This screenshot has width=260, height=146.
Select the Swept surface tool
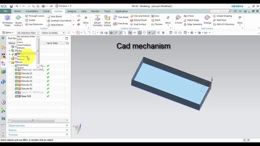click(x=30, y=20)
